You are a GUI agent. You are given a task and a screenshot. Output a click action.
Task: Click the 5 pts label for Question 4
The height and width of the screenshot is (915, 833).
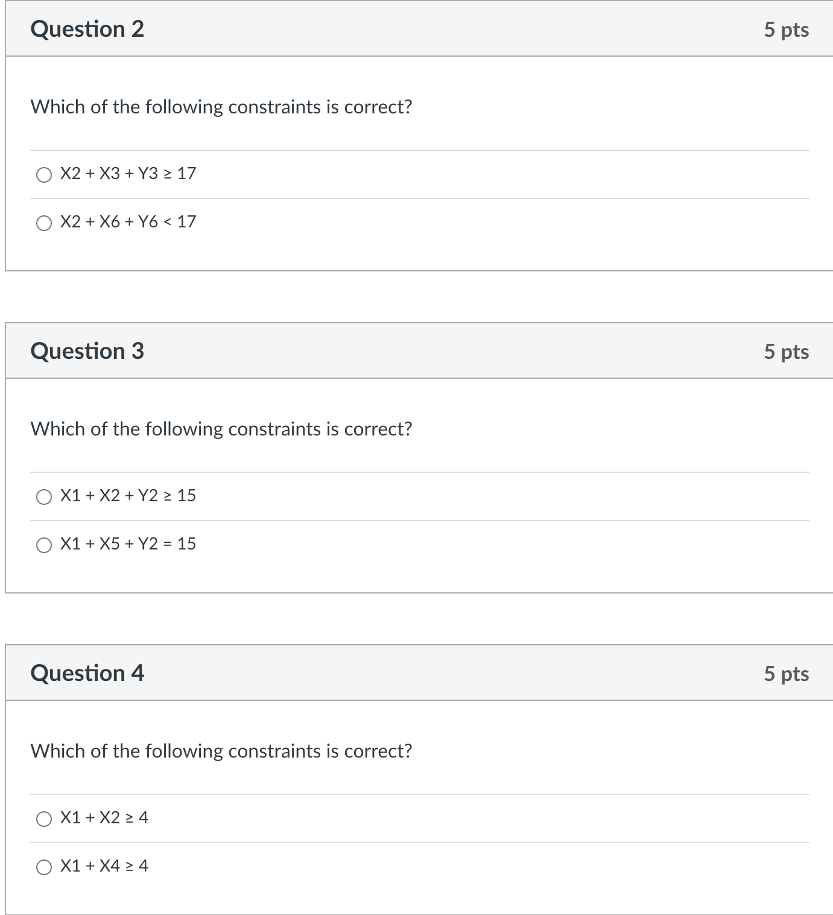pos(785,673)
